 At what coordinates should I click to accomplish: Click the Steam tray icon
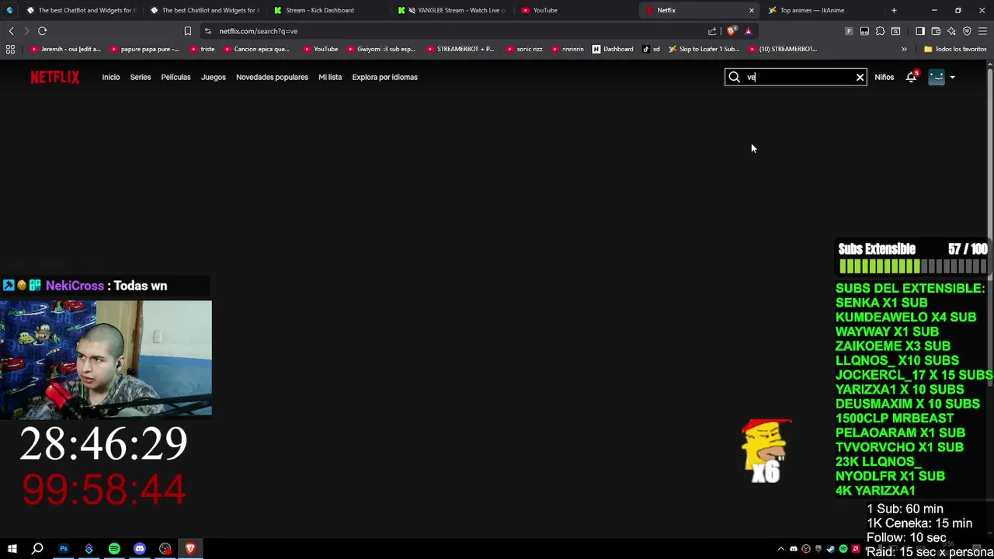(831, 549)
